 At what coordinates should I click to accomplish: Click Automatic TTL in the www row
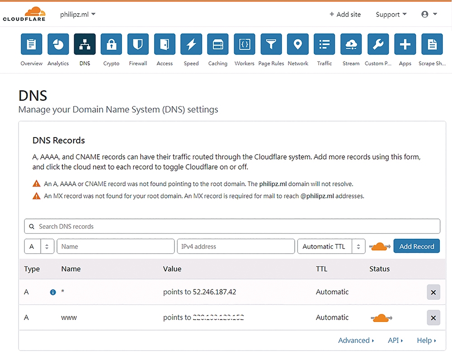tap(332, 317)
